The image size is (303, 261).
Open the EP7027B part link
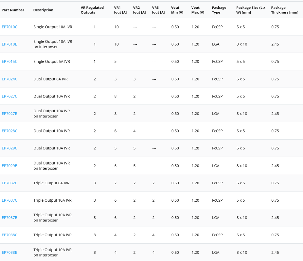(x=9, y=114)
